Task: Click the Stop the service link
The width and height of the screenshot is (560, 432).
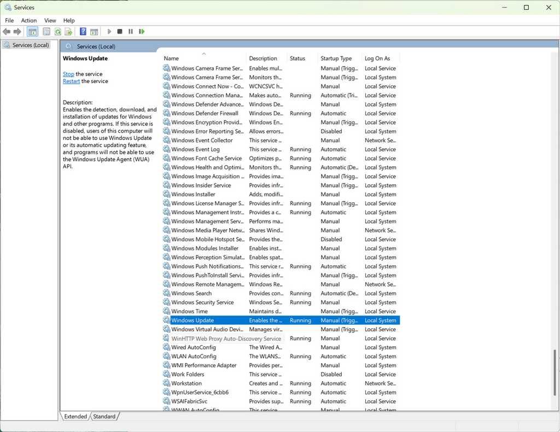Action: point(68,74)
